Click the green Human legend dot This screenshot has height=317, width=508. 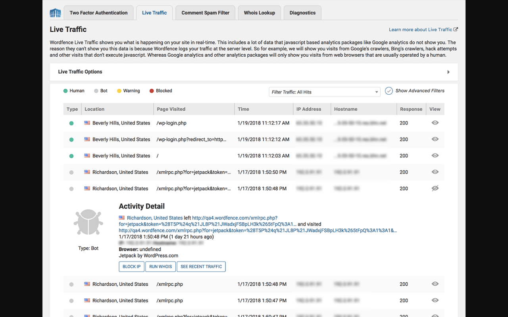[x=65, y=91]
